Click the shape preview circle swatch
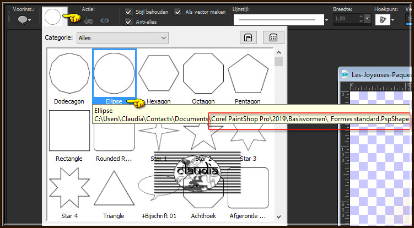 (x=52, y=17)
